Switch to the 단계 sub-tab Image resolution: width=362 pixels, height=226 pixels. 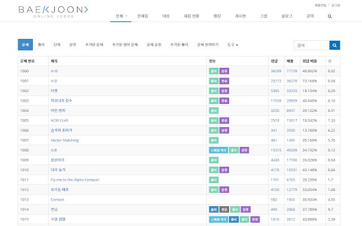click(x=57, y=45)
